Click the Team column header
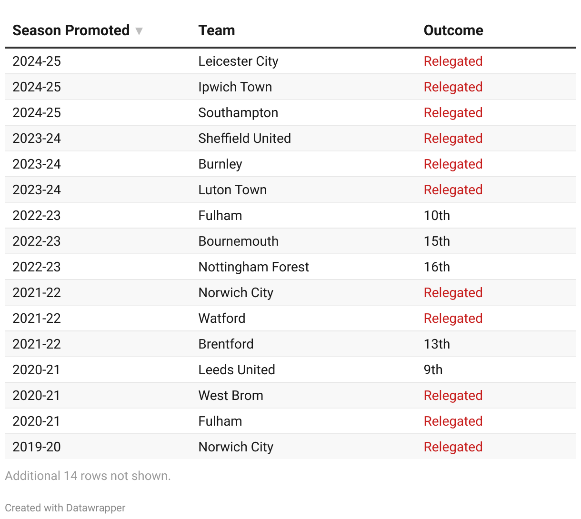The width and height of the screenshot is (581, 519). (x=217, y=30)
